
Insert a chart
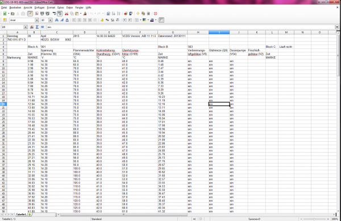pos(126,14)
